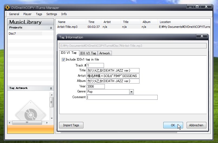Click the artwork horizontal scroll right arrow

tap(47, 123)
